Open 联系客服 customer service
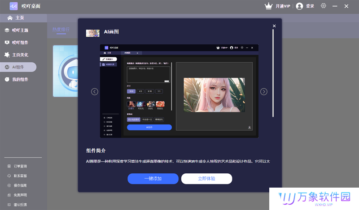The width and height of the screenshot is (359, 210). pos(20,176)
